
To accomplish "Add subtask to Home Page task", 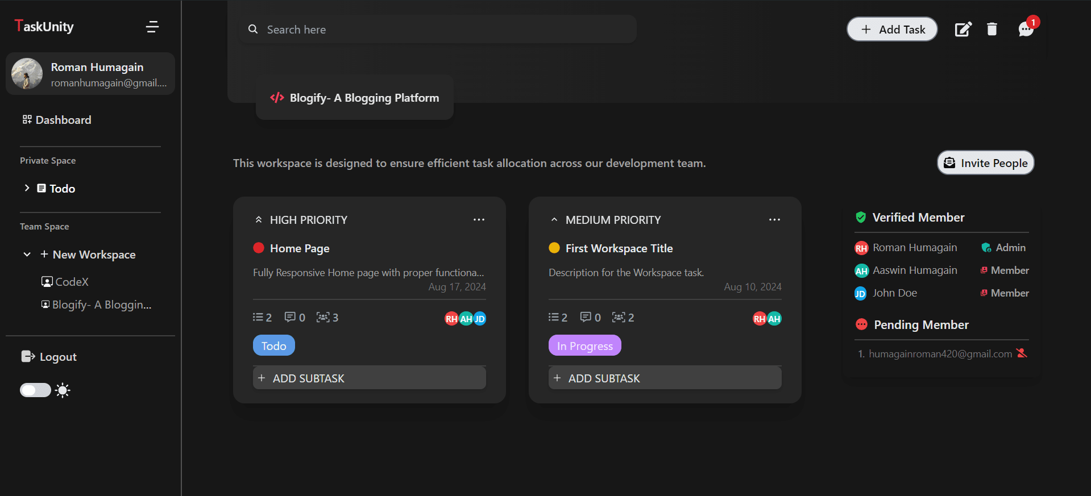I will (x=370, y=378).
